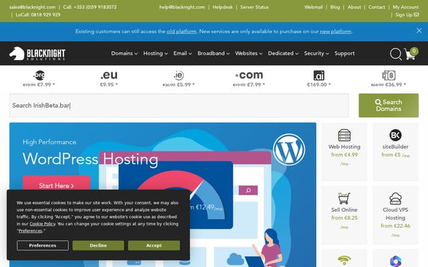Click the green Wi-Fi broadband icon
This screenshot has height=267, width=428.
coord(344,260)
